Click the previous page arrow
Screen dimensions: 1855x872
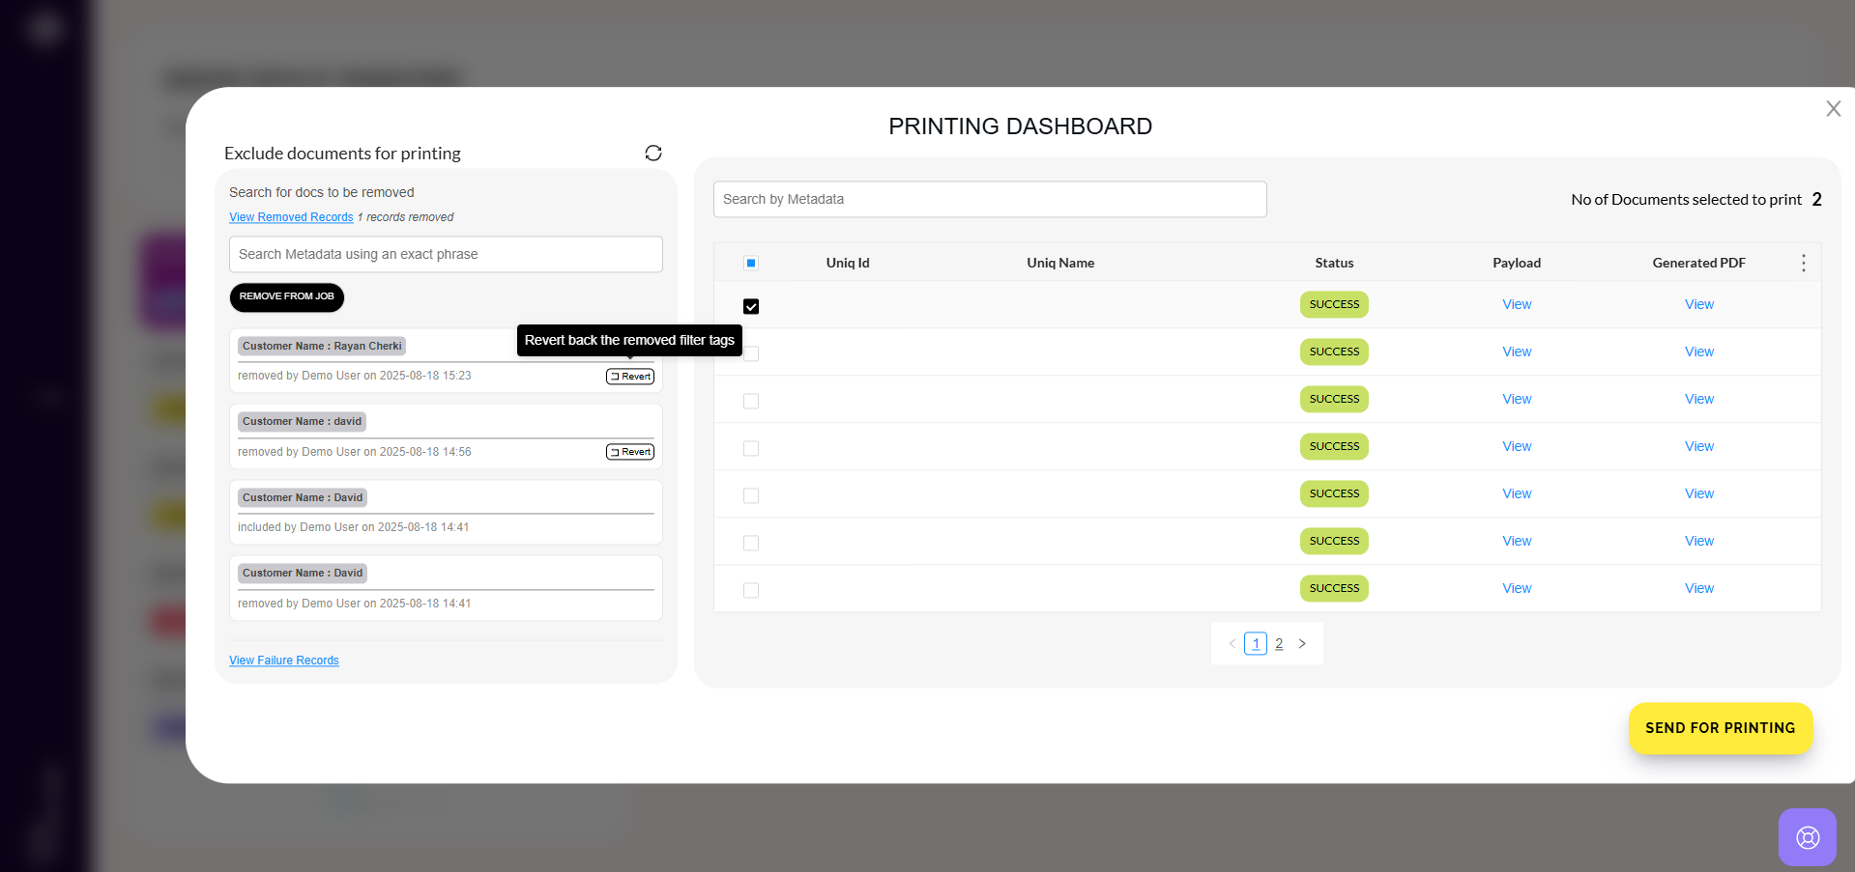point(1232,644)
